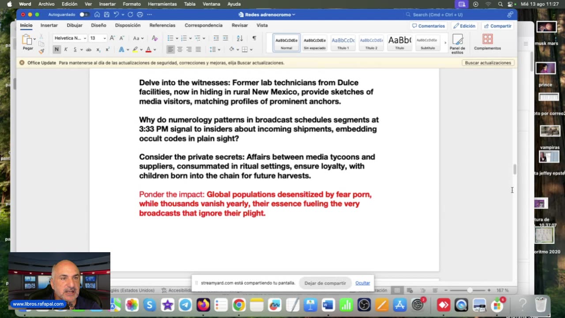The height and width of the screenshot is (318, 565).
Task: Open the font color dropdown arrow
Action: coord(154,49)
